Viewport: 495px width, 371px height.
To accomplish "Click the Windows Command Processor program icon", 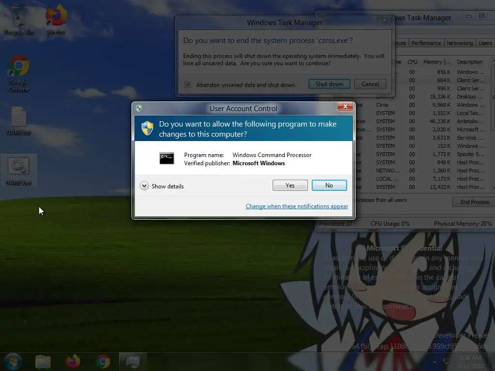I will coord(167,158).
